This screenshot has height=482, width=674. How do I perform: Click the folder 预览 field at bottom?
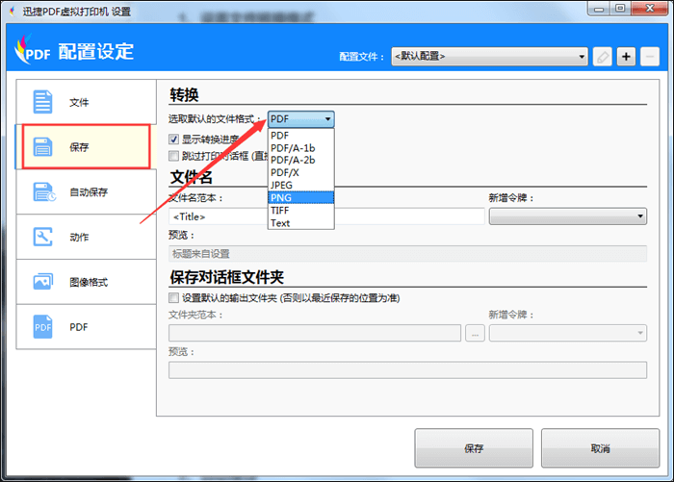click(x=407, y=369)
